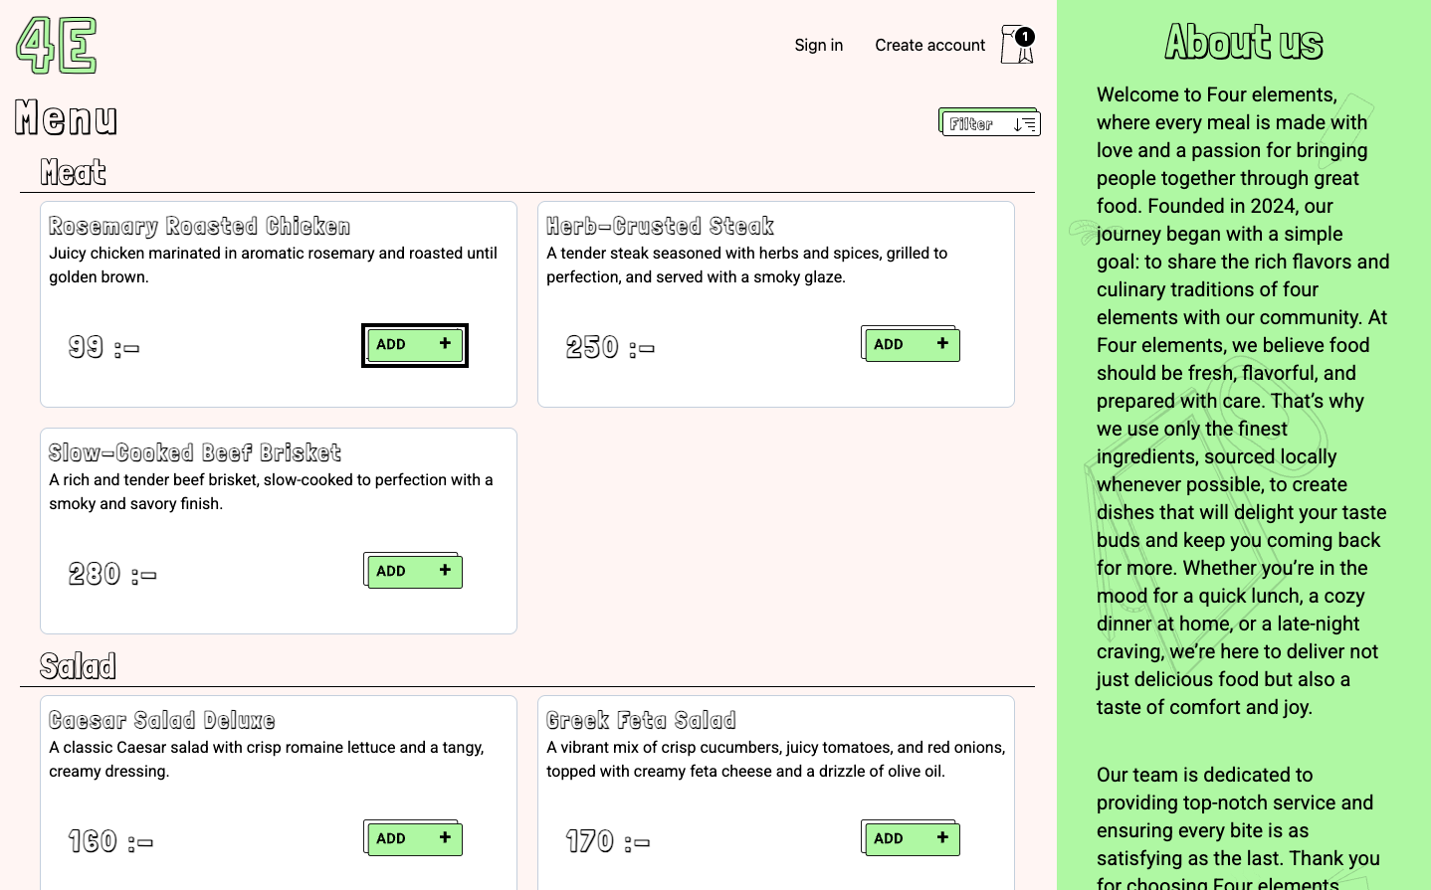Screen dimensions: 1431x890
Task: Select the Meat section heading
Action: click(74, 172)
